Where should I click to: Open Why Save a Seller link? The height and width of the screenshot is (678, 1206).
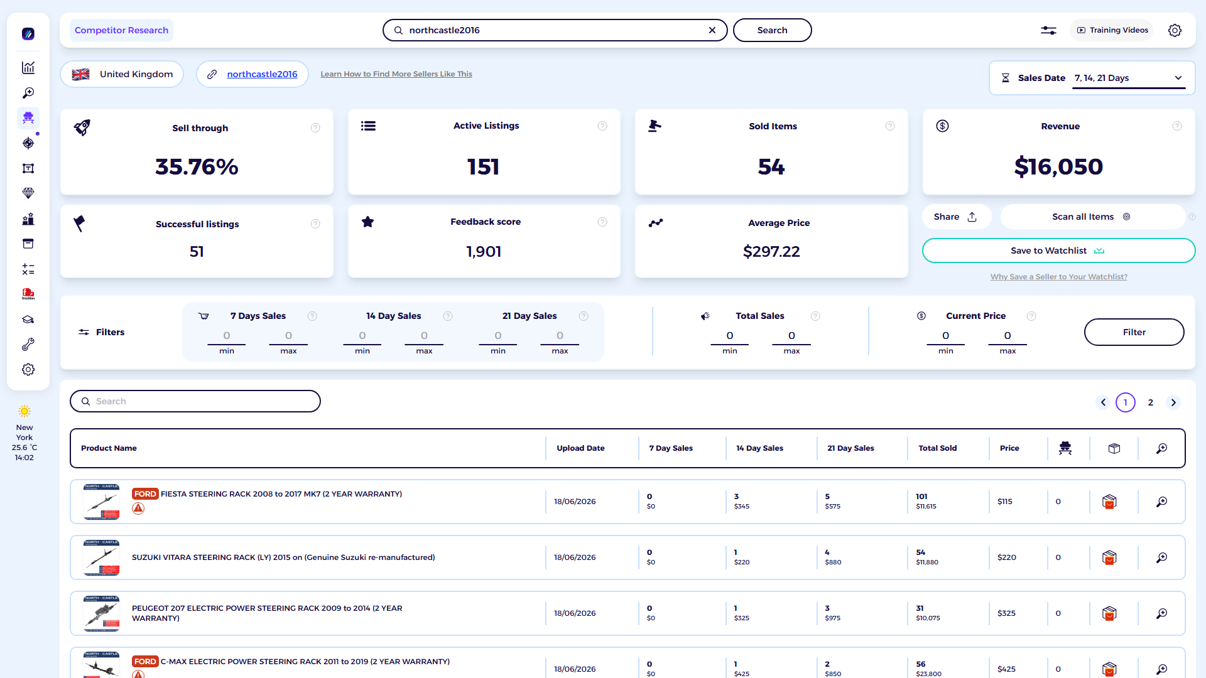point(1058,277)
